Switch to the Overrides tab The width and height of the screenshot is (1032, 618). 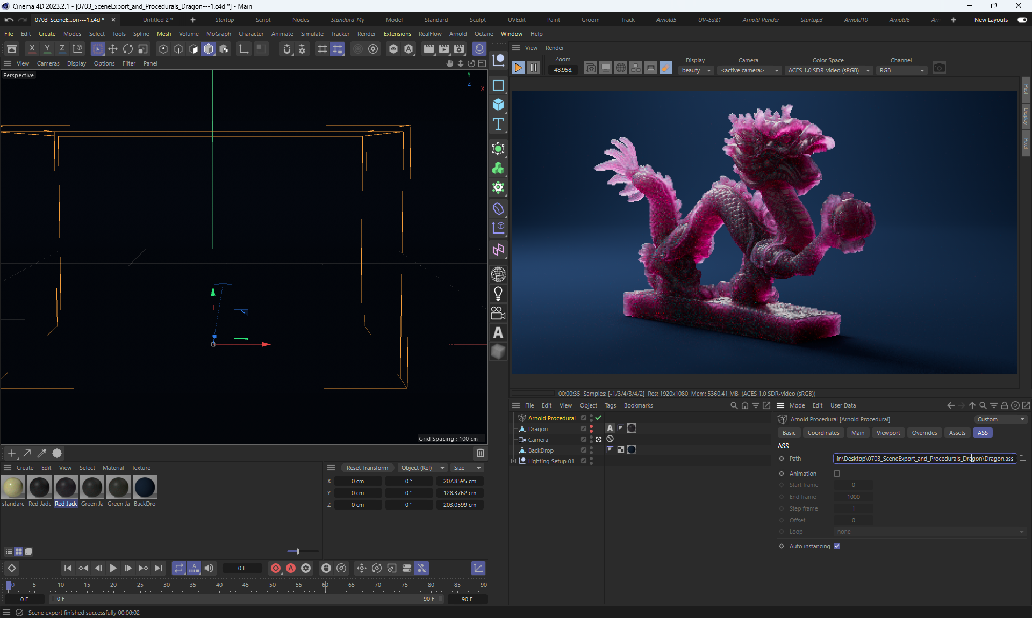[924, 433]
